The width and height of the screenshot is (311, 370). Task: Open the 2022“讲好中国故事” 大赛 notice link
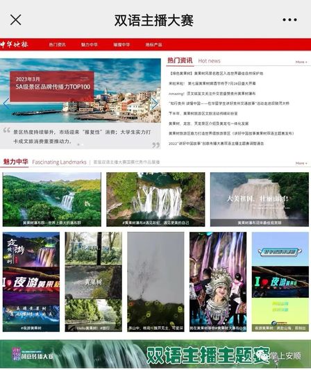tap(216, 144)
